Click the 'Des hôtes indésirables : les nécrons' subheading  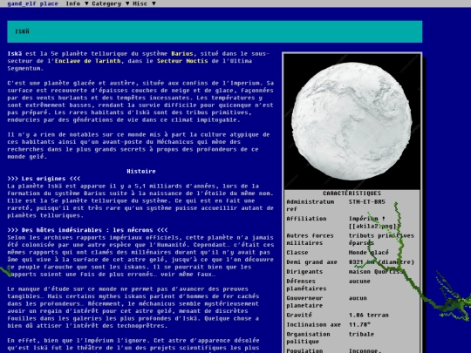87,230
